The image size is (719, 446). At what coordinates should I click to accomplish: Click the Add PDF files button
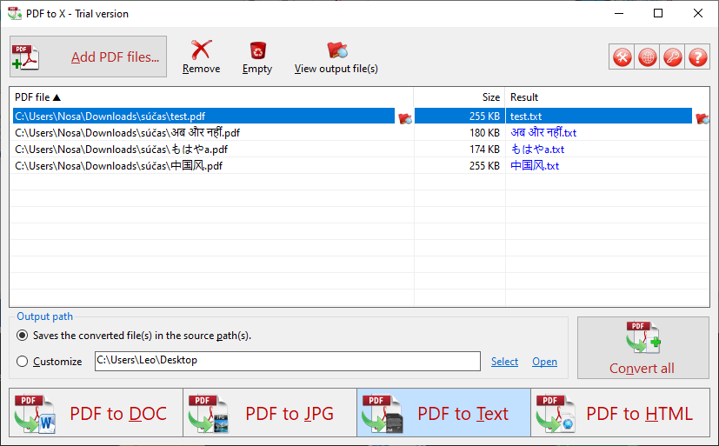tap(88, 57)
